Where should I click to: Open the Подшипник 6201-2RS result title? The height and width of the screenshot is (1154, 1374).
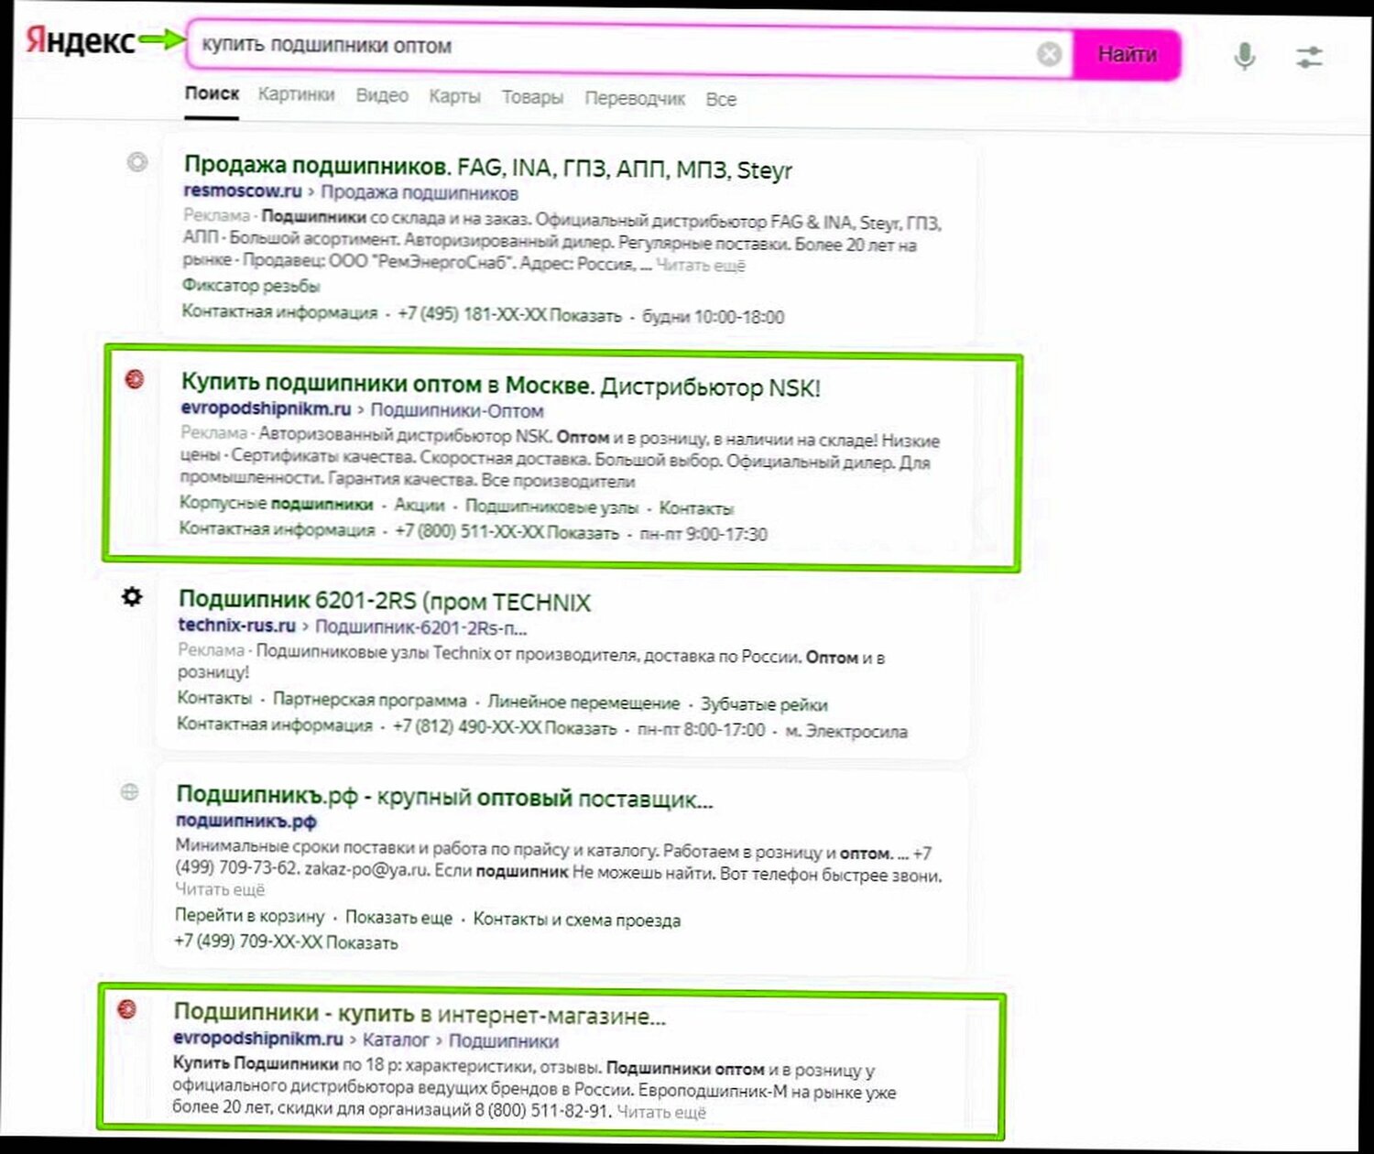(x=384, y=602)
